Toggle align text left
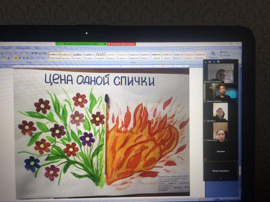 [16, 58]
